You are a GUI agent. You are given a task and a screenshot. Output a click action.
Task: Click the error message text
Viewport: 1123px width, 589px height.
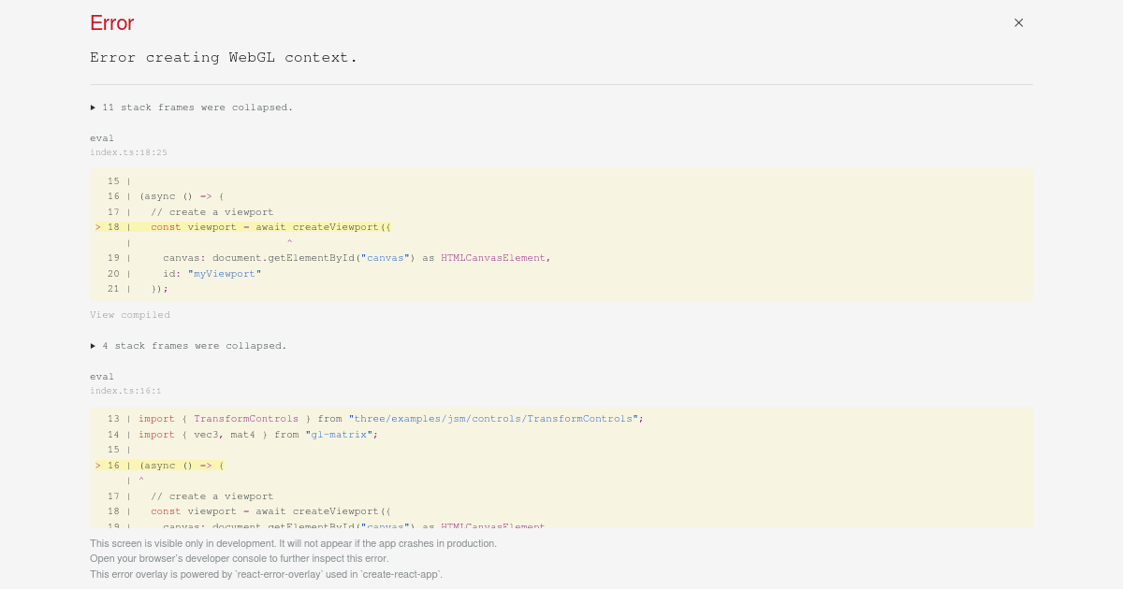(224, 57)
